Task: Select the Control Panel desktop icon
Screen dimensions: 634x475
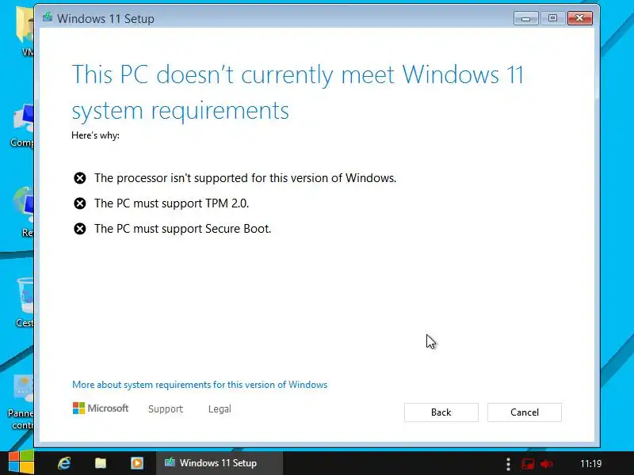Action: tap(21, 402)
